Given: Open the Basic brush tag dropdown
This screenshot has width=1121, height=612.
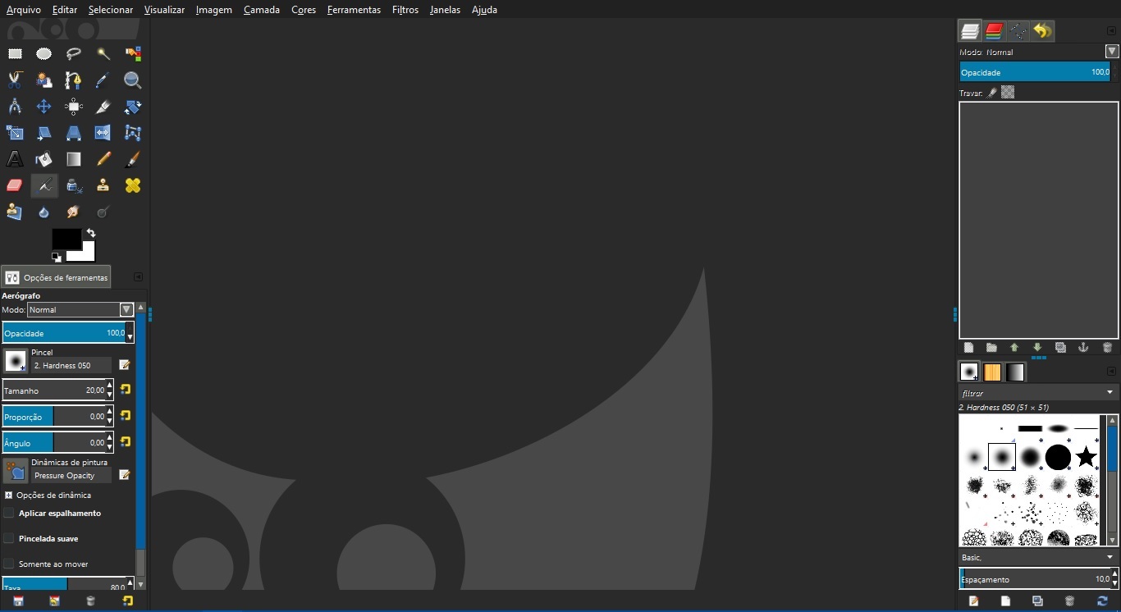Looking at the screenshot, I should (x=1038, y=558).
